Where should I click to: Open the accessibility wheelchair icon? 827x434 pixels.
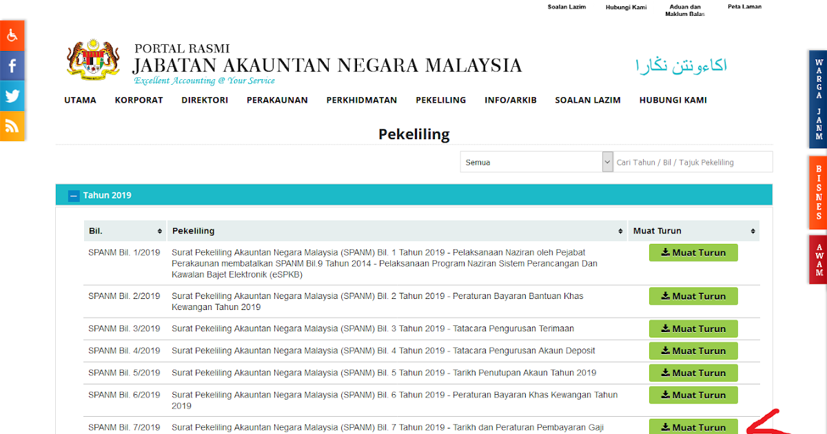[x=12, y=35]
